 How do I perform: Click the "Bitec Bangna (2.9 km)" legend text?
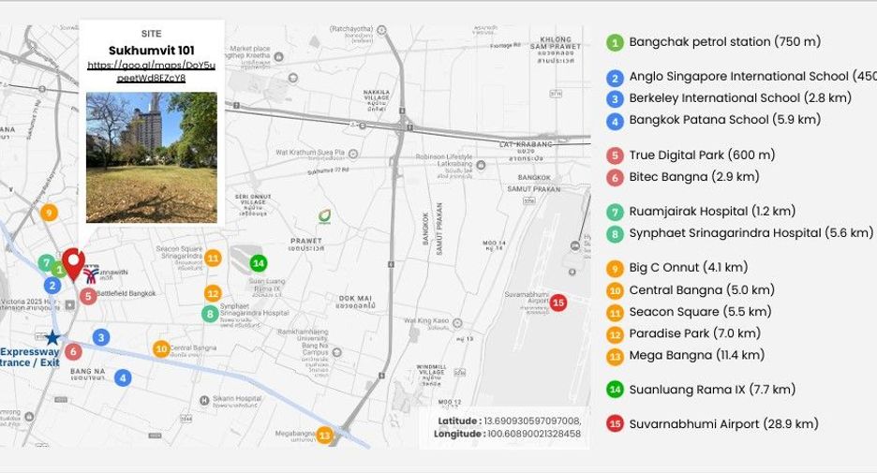pyautogui.click(x=694, y=177)
